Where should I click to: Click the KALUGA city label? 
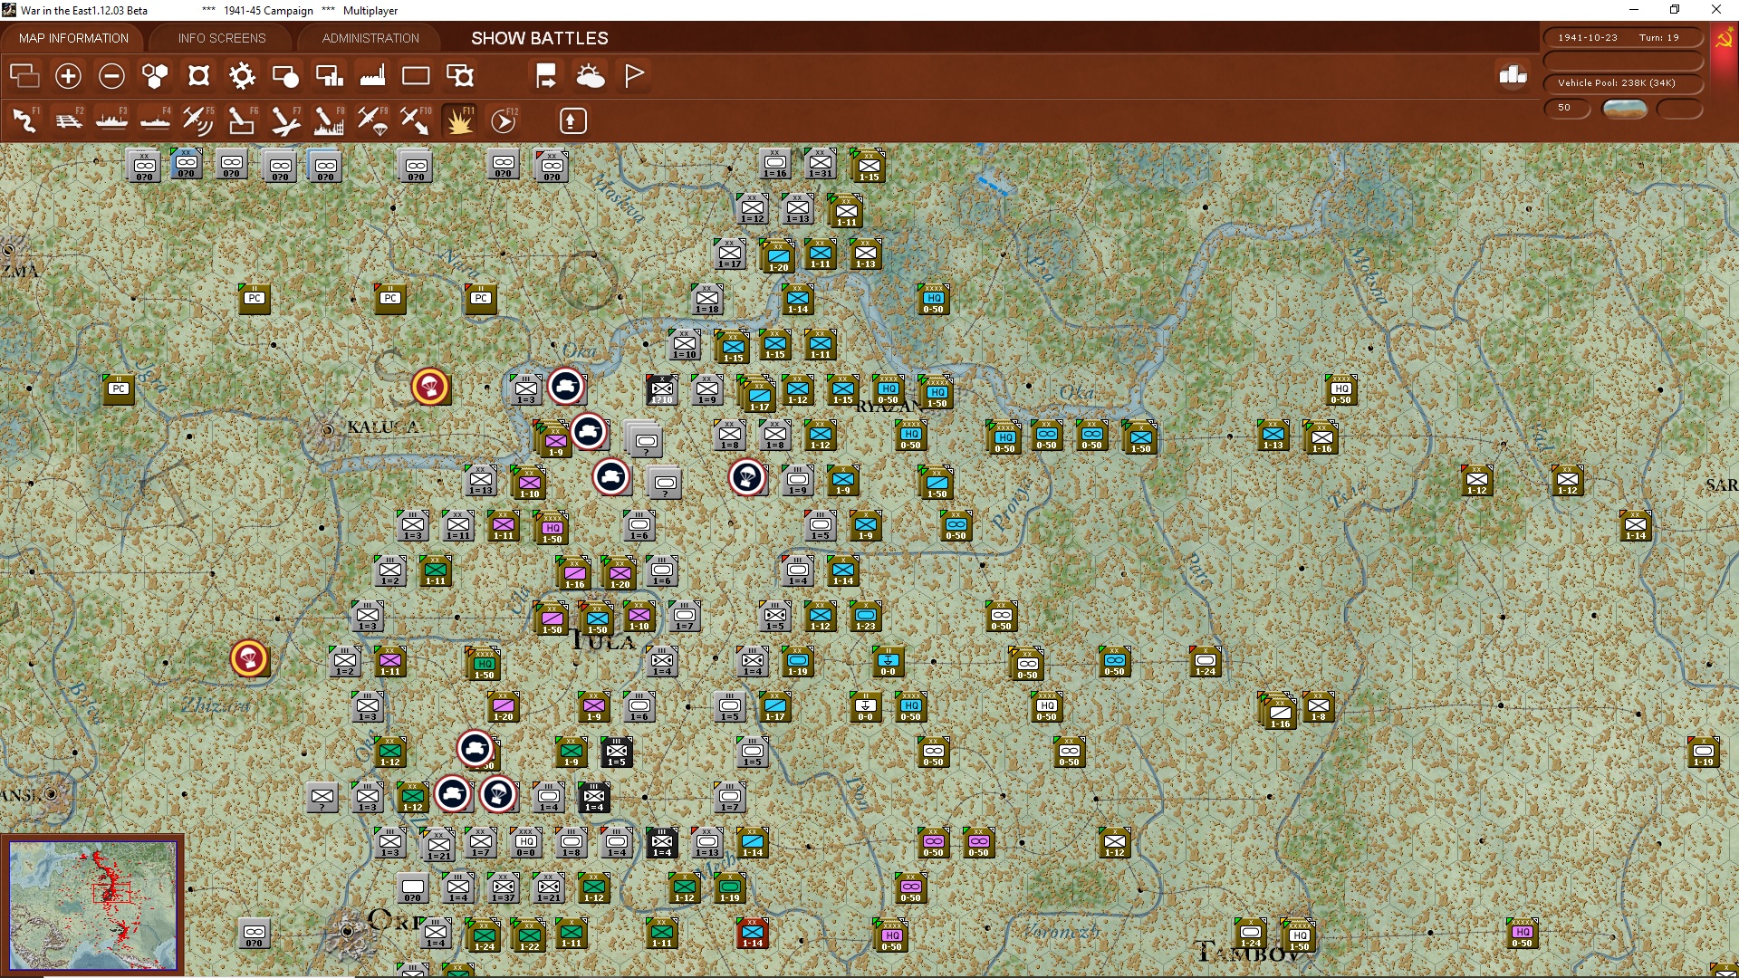point(383,427)
